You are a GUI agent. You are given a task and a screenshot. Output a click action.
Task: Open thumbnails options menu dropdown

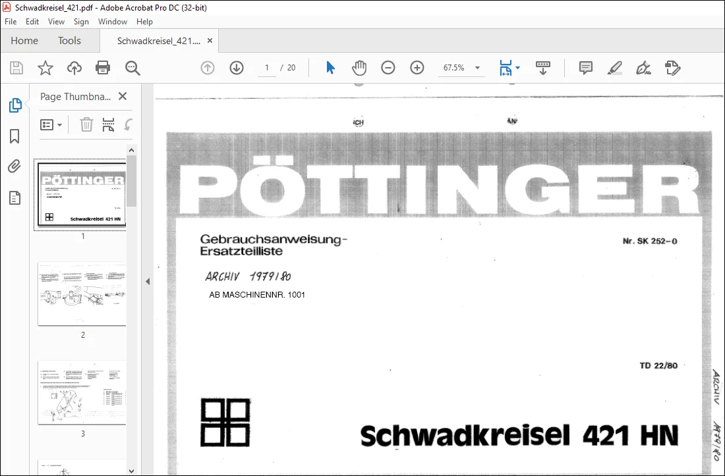tap(51, 124)
